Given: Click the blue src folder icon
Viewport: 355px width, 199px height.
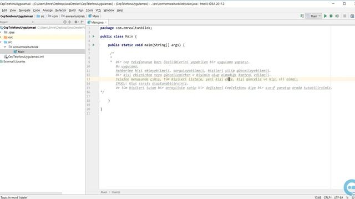Looking at the screenshot, I should 6,42.
